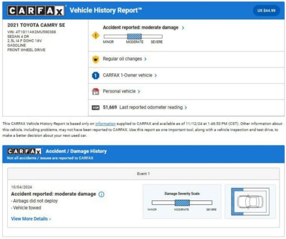Screen dimensions: 286x239
Task: Click the CARFAX logo in Accident History header
Action: 24,151
